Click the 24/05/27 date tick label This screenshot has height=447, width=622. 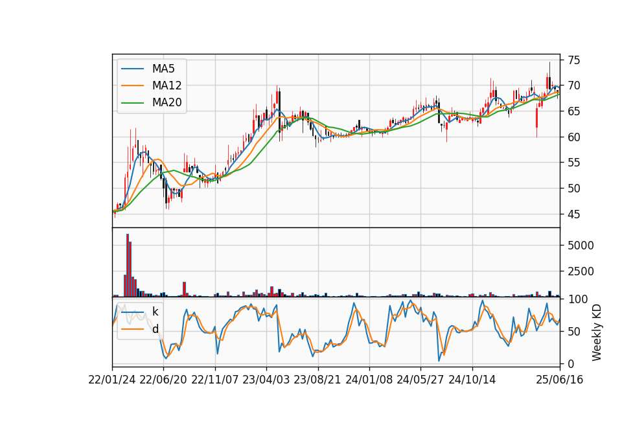pyautogui.click(x=420, y=380)
